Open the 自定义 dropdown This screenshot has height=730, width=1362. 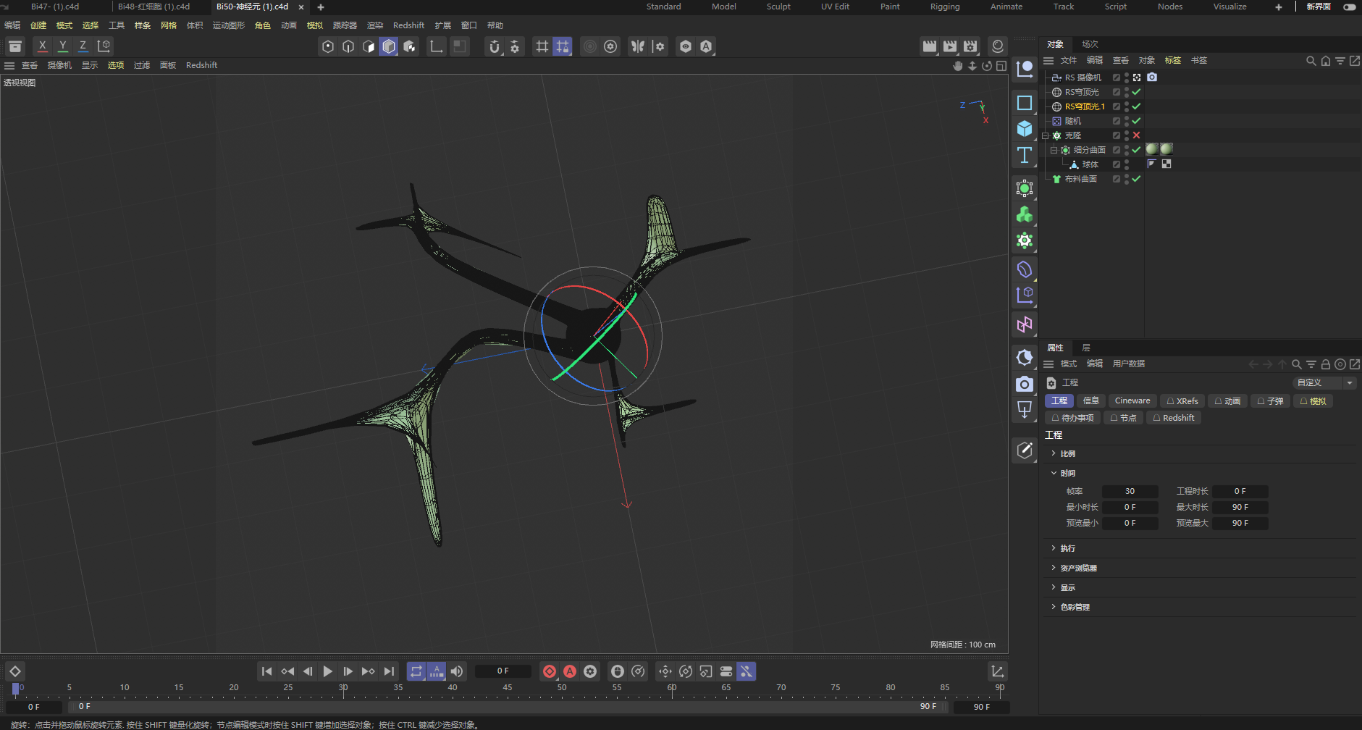(x=1324, y=382)
